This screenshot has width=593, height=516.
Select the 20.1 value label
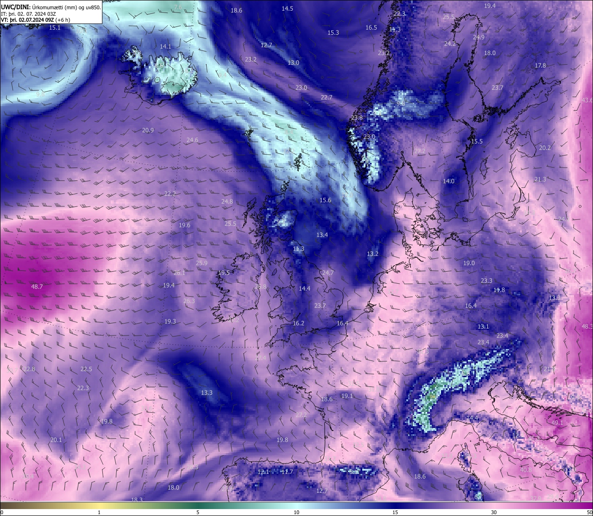pos(56,440)
